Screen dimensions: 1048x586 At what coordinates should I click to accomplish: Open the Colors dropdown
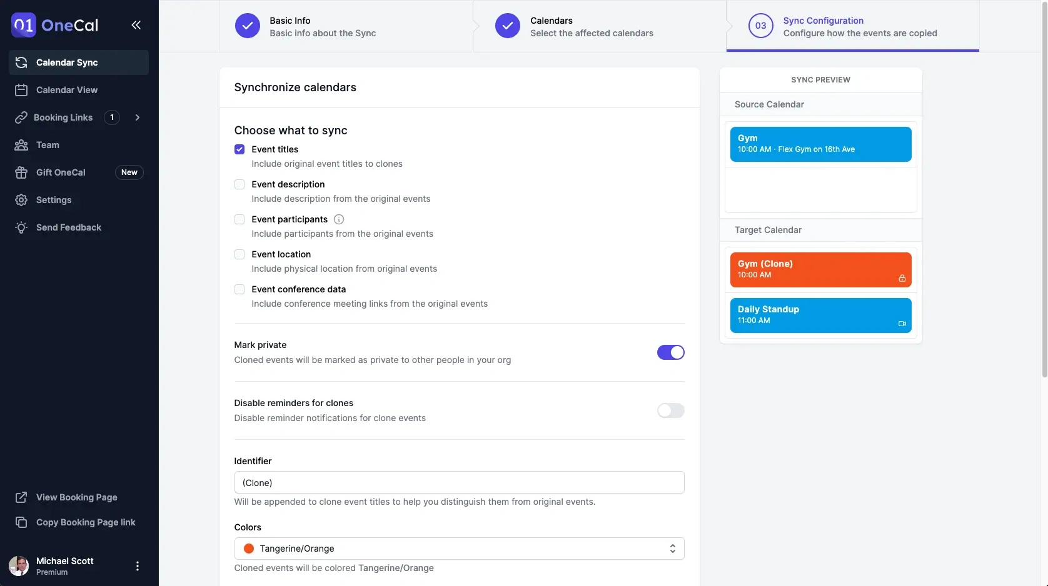coord(459,549)
